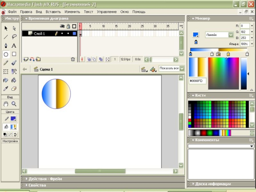
Task: Click the Add Motion Guide icon
Action: 32,59
